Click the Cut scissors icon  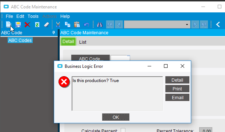[x=58, y=25]
